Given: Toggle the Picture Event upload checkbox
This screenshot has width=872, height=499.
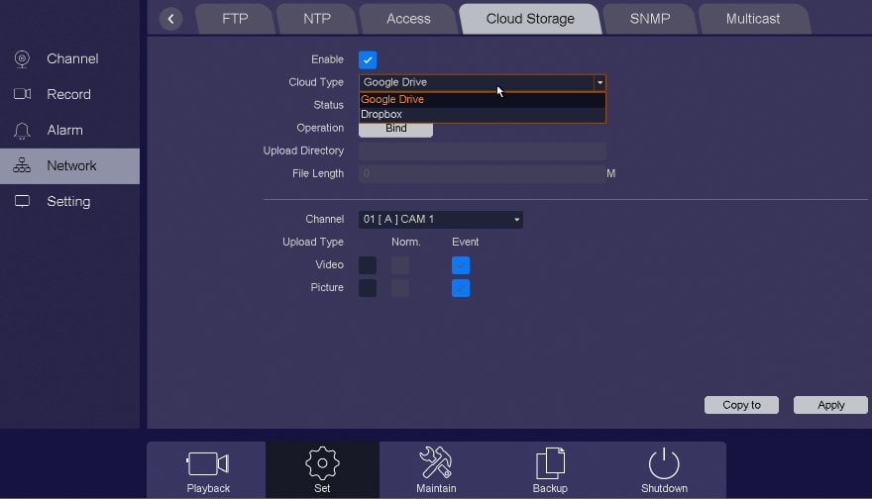Looking at the screenshot, I should tap(461, 288).
